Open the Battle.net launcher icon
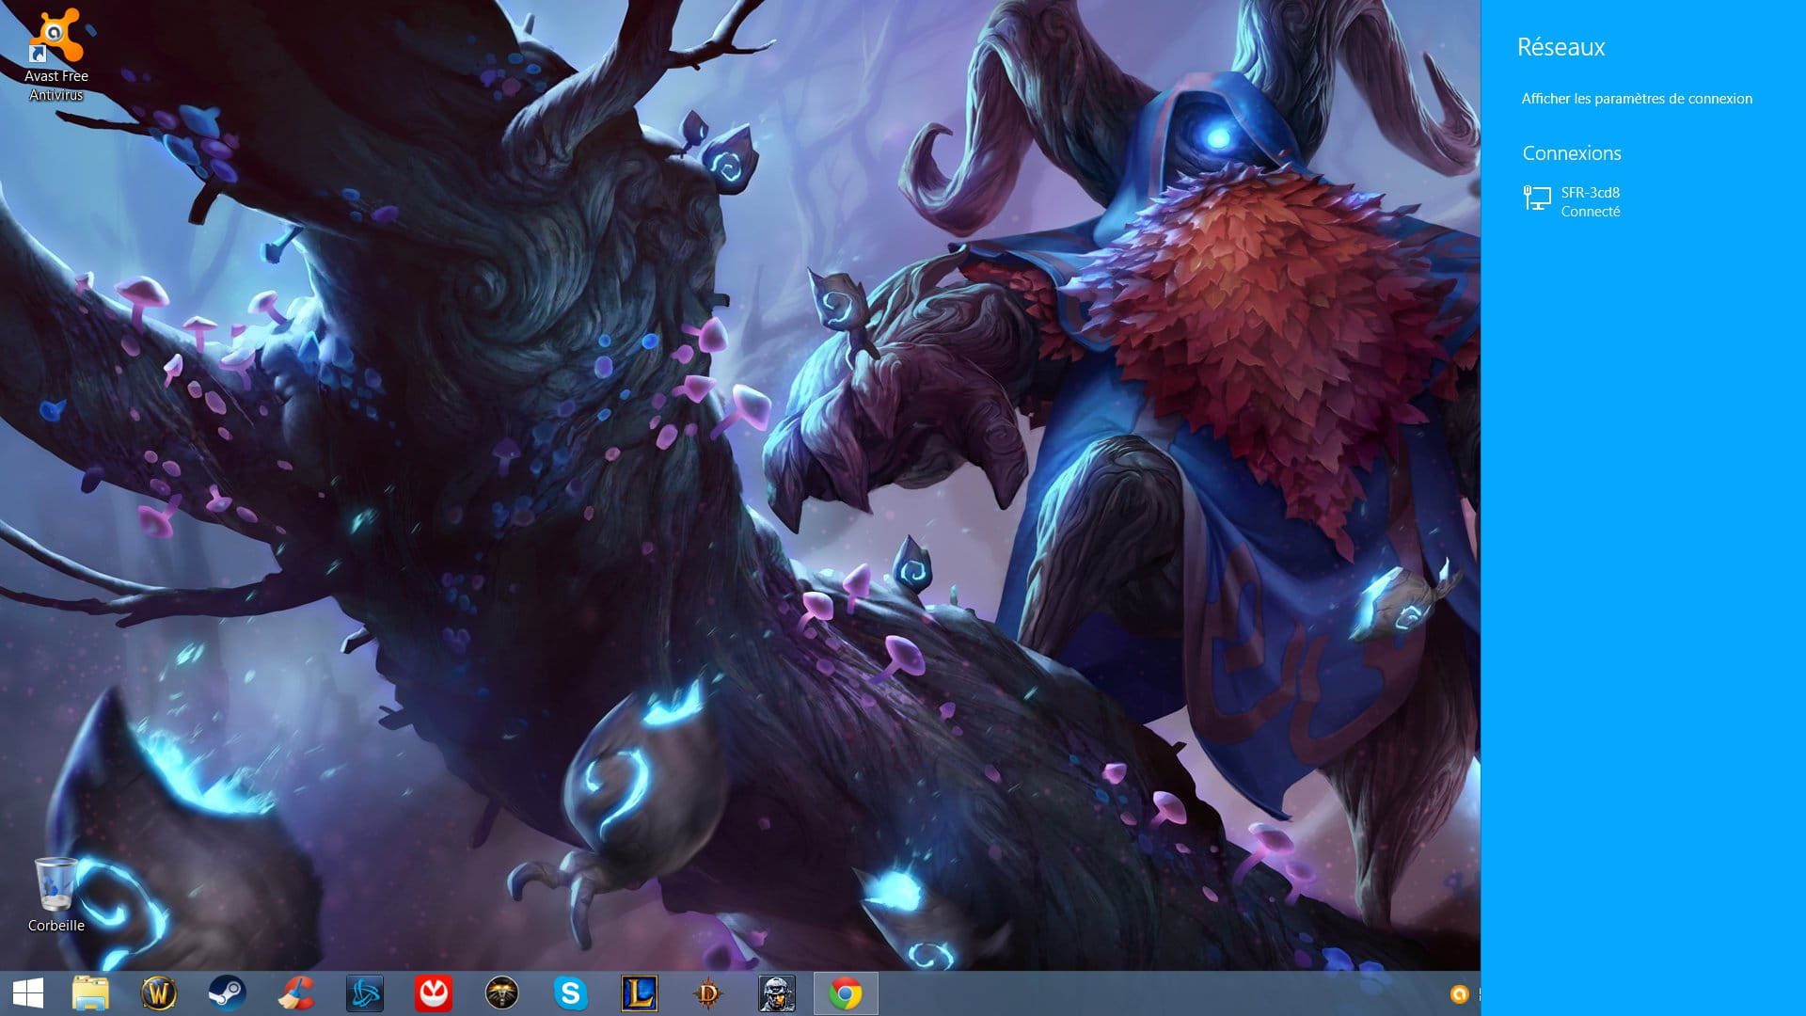The width and height of the screenshot is (1806, 1016). tap(365, 993)
